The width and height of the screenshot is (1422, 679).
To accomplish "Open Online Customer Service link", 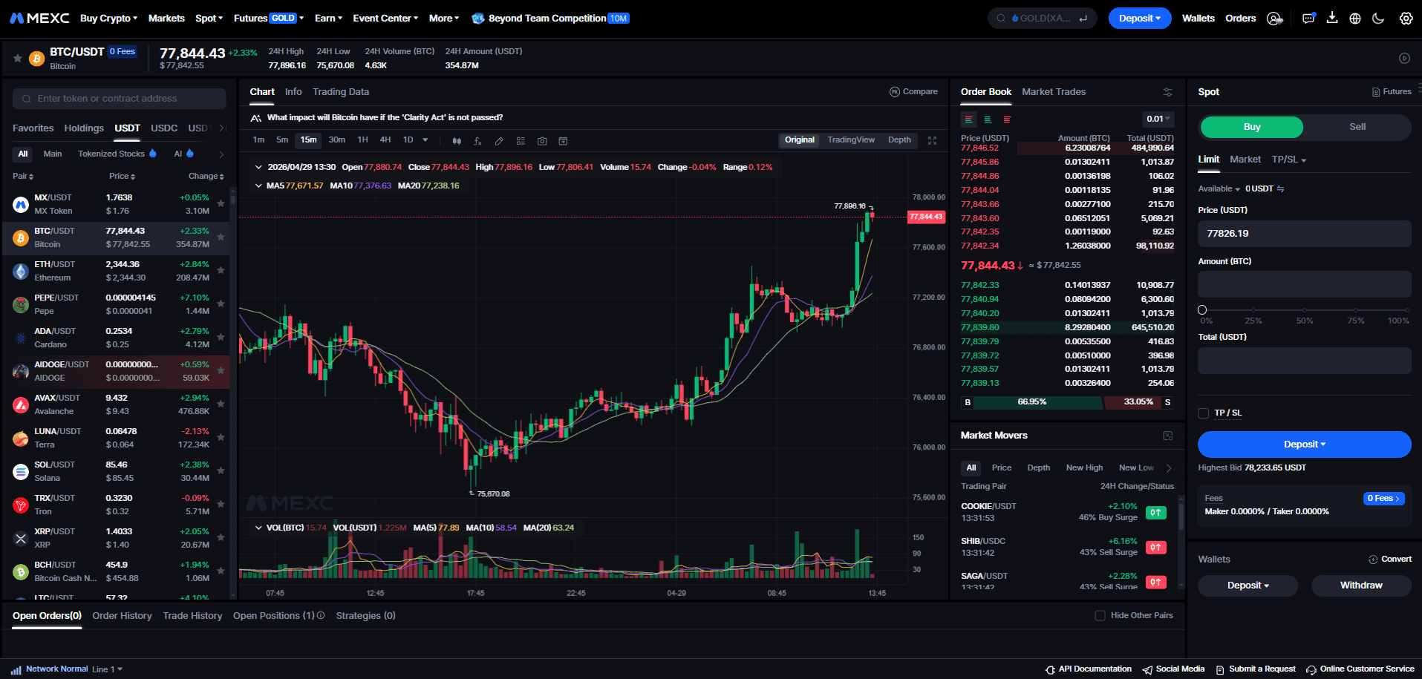I will point(1360,669).
